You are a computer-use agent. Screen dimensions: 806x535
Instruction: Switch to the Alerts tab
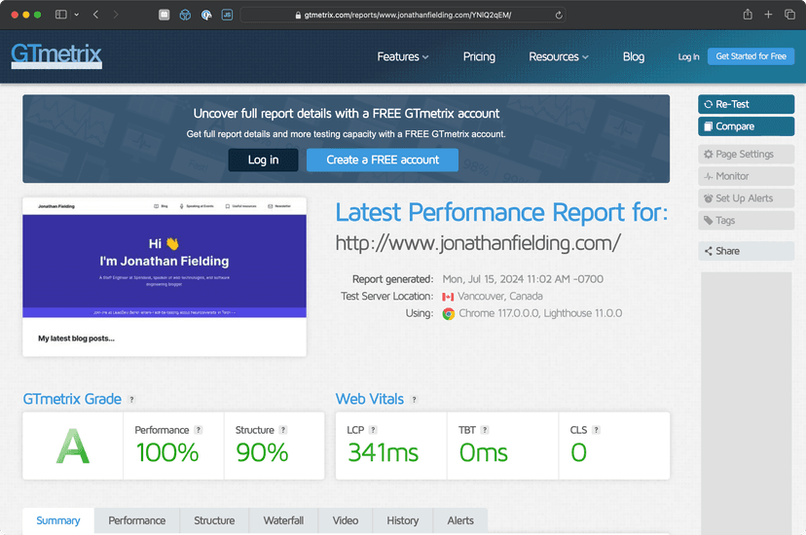point(460,520)
